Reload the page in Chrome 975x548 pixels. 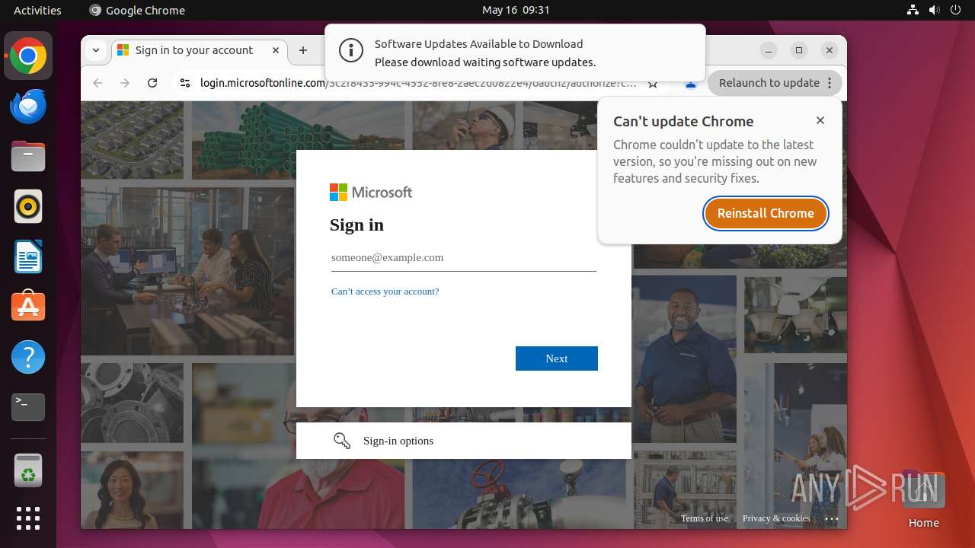(152, 83)
